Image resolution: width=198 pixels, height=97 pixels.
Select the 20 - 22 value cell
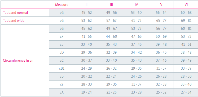pos(86,76)
